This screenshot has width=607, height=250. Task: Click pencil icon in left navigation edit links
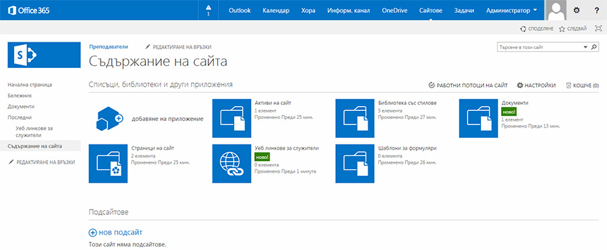coord(10,163)
